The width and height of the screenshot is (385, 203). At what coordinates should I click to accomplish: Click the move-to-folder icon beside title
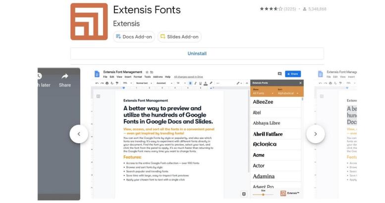coord(152,72)
